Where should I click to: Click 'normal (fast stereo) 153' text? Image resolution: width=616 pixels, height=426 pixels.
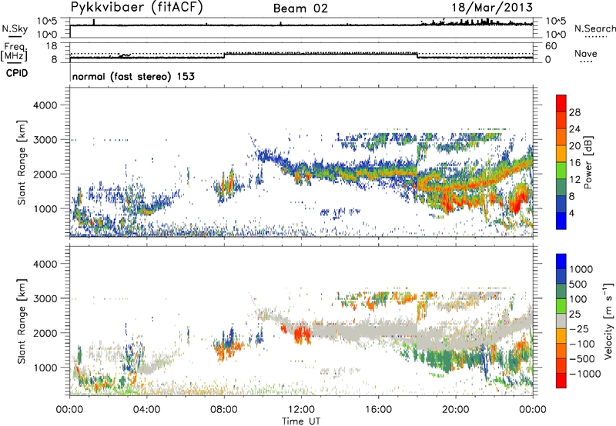[x=133, y=76]
